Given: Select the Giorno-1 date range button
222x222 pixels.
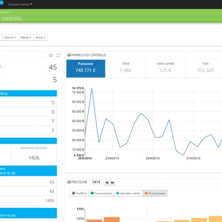Looking at the screenshot, I should (x=10, y=37).
